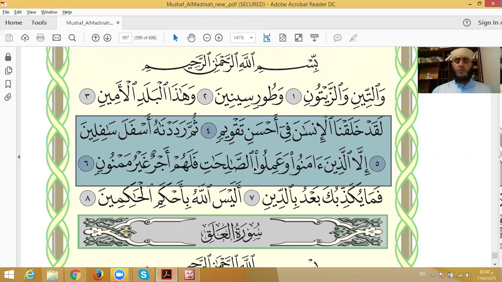Enter full screen mode icon
This screenshot has width=502, height=282.
[x=298, y=38]
